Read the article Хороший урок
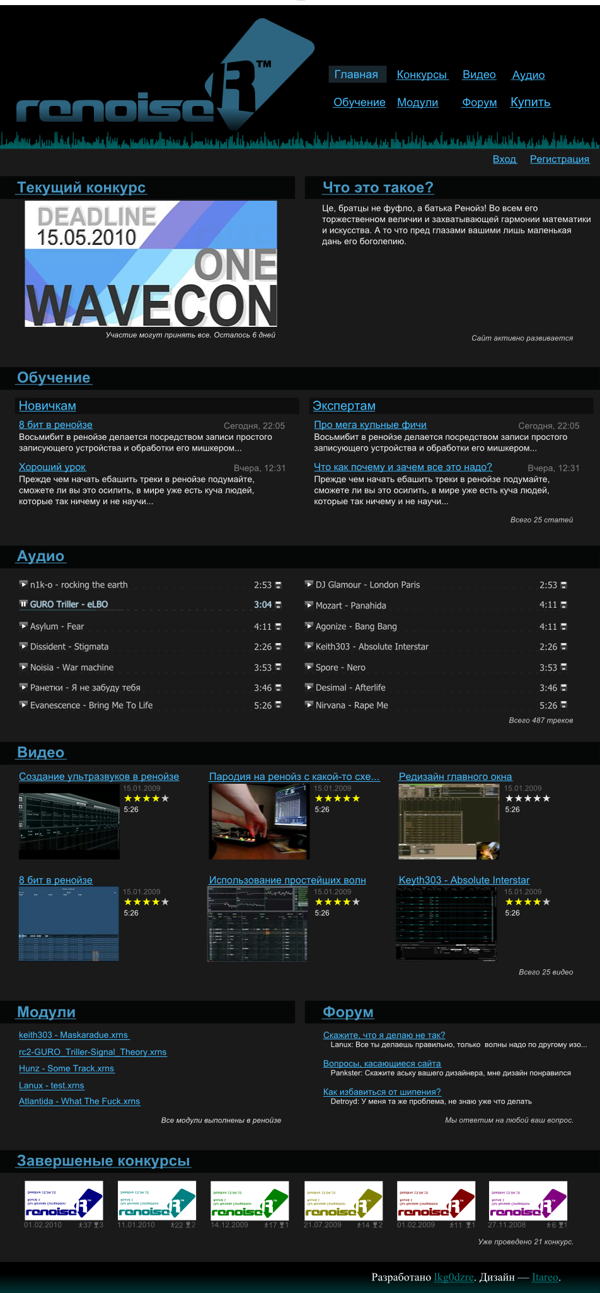Screen dimensions: 600x1293 [x=52, y=467]
